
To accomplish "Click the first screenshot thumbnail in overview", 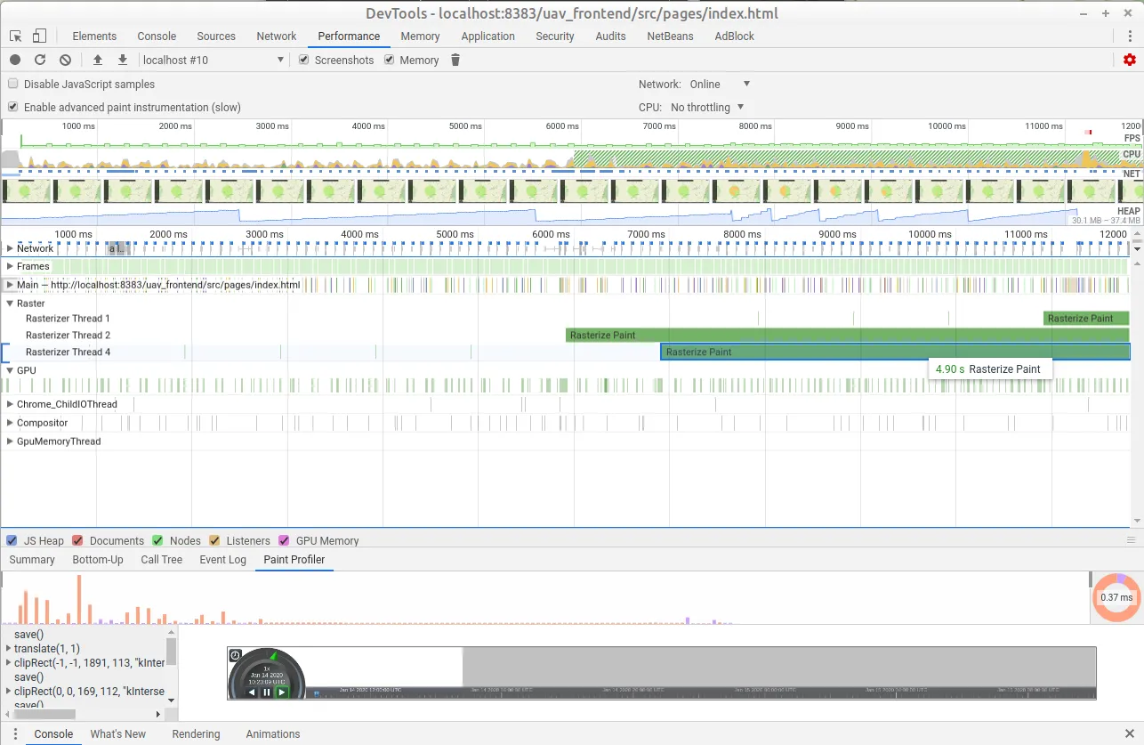I will 26,190.
